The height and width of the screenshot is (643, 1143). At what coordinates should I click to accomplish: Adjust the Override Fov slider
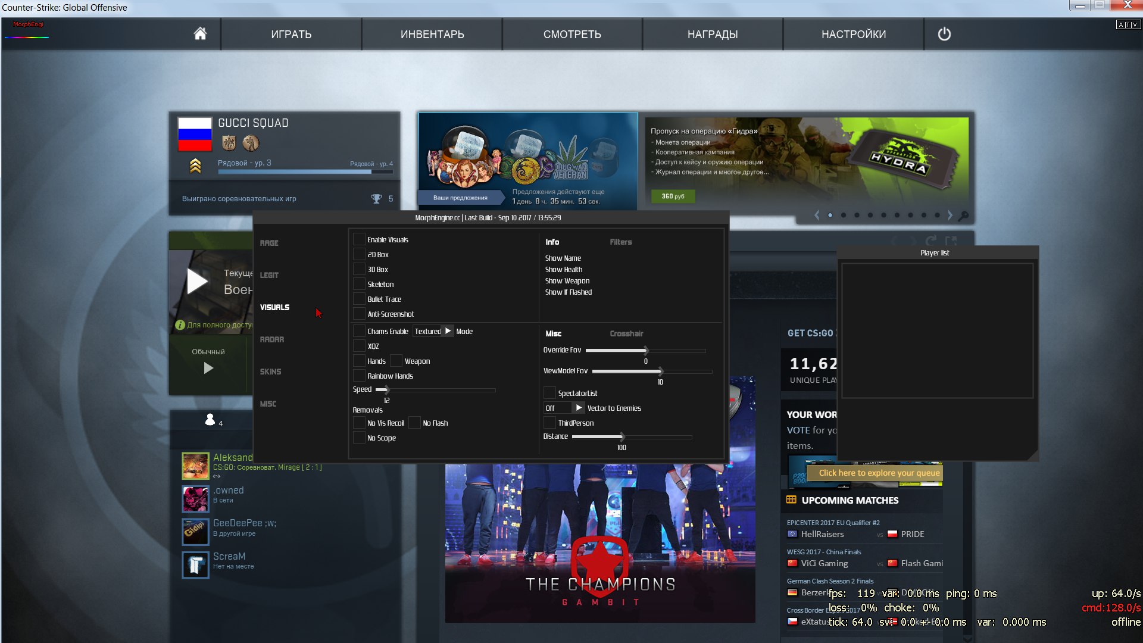point(646,350)
